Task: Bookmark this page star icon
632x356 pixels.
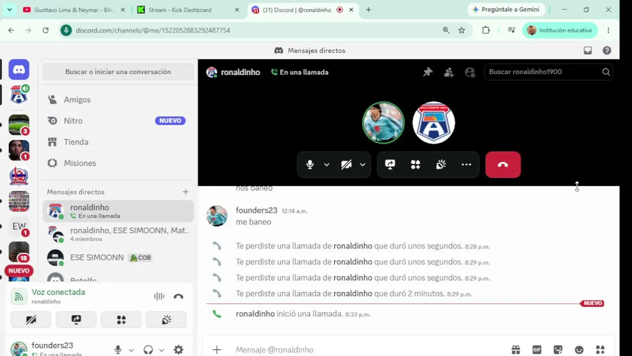Action: 461,30
